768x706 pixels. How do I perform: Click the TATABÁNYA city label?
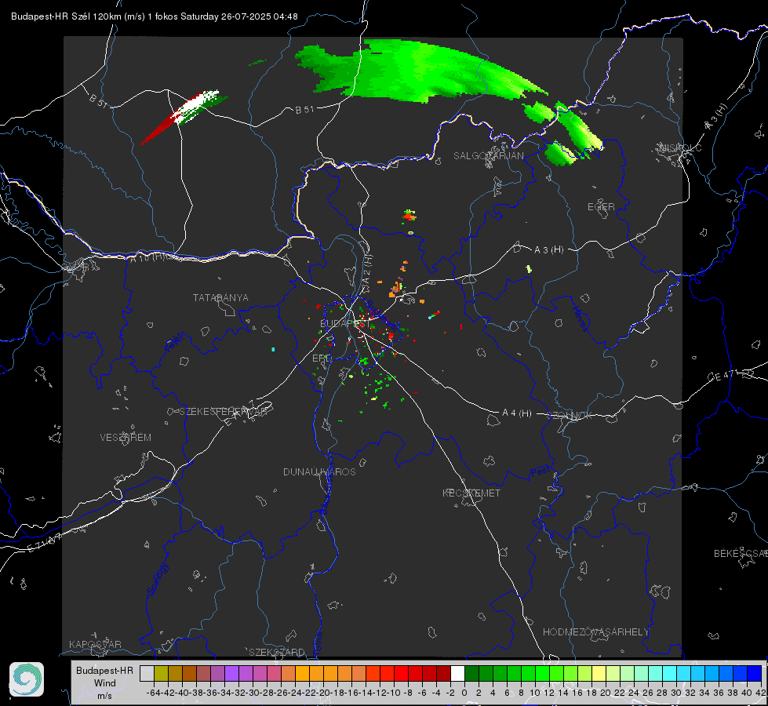click(x=220, y=298)
